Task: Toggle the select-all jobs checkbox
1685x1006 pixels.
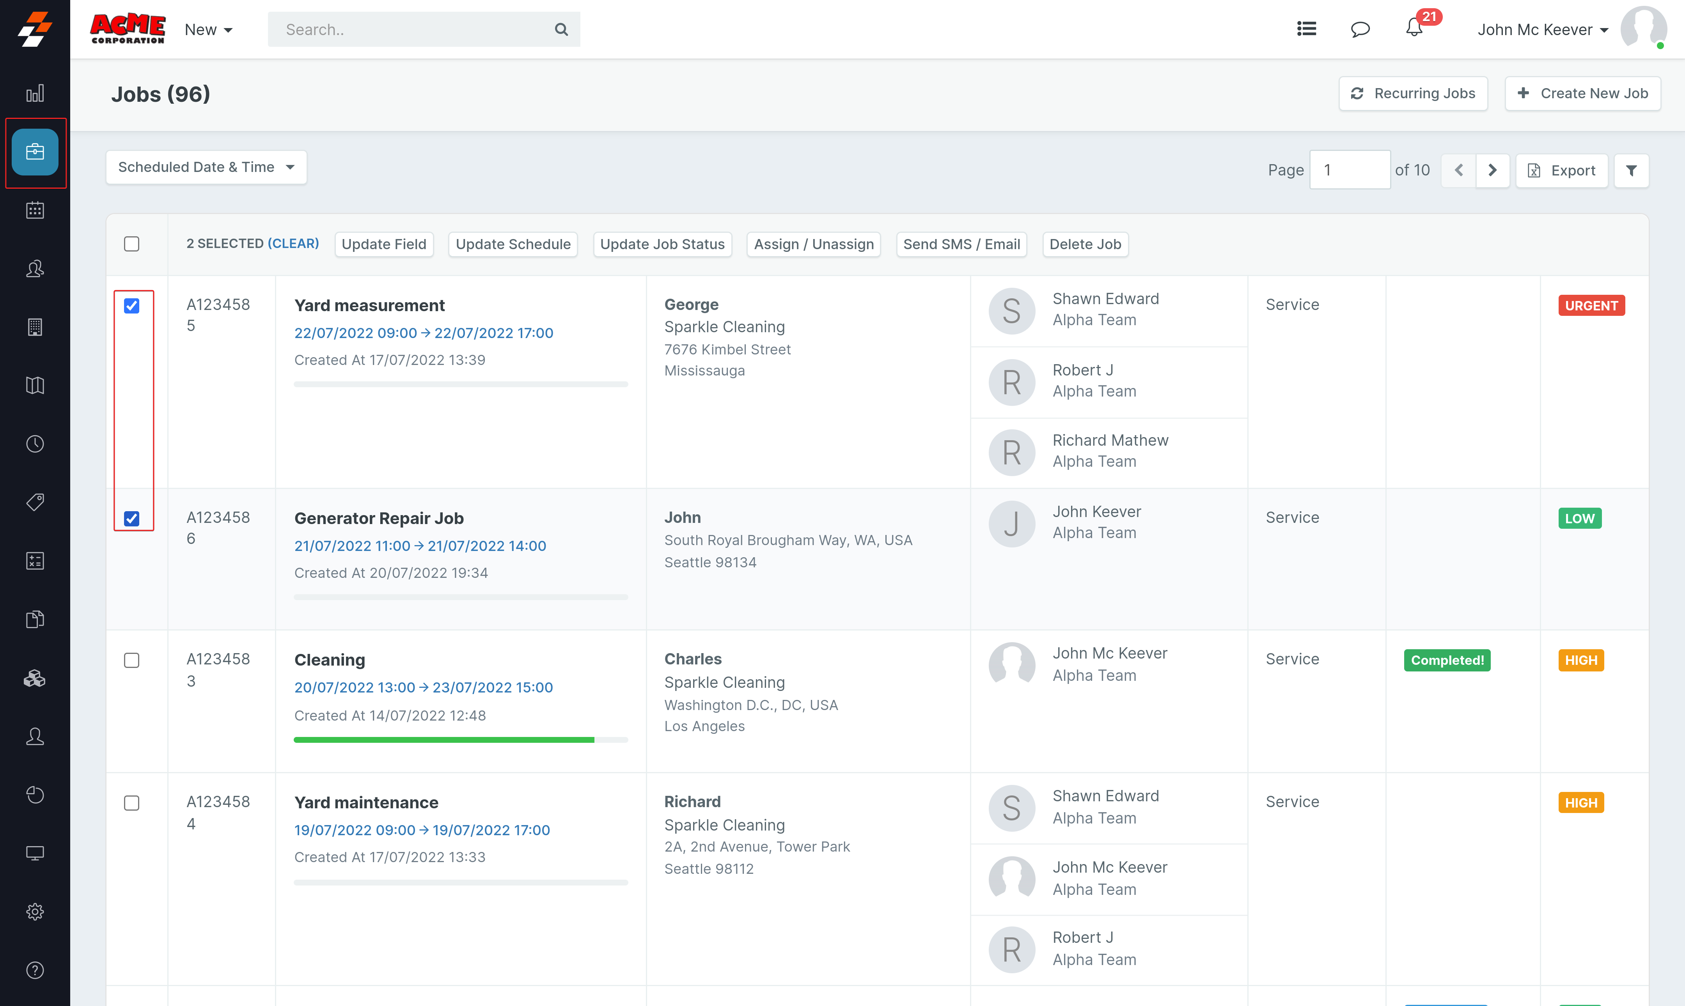Action: (131, 244)
